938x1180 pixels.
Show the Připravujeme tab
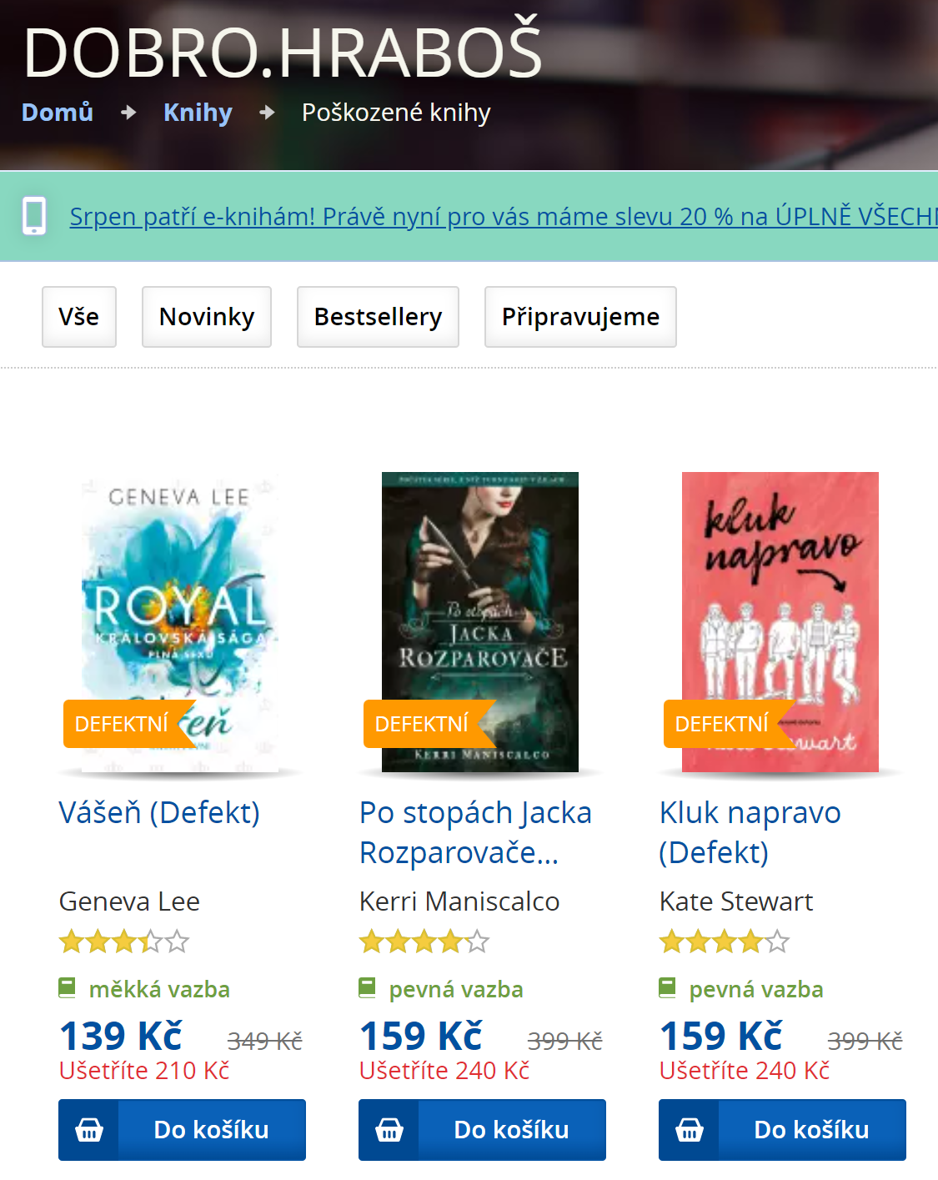[x=580, y=317]
